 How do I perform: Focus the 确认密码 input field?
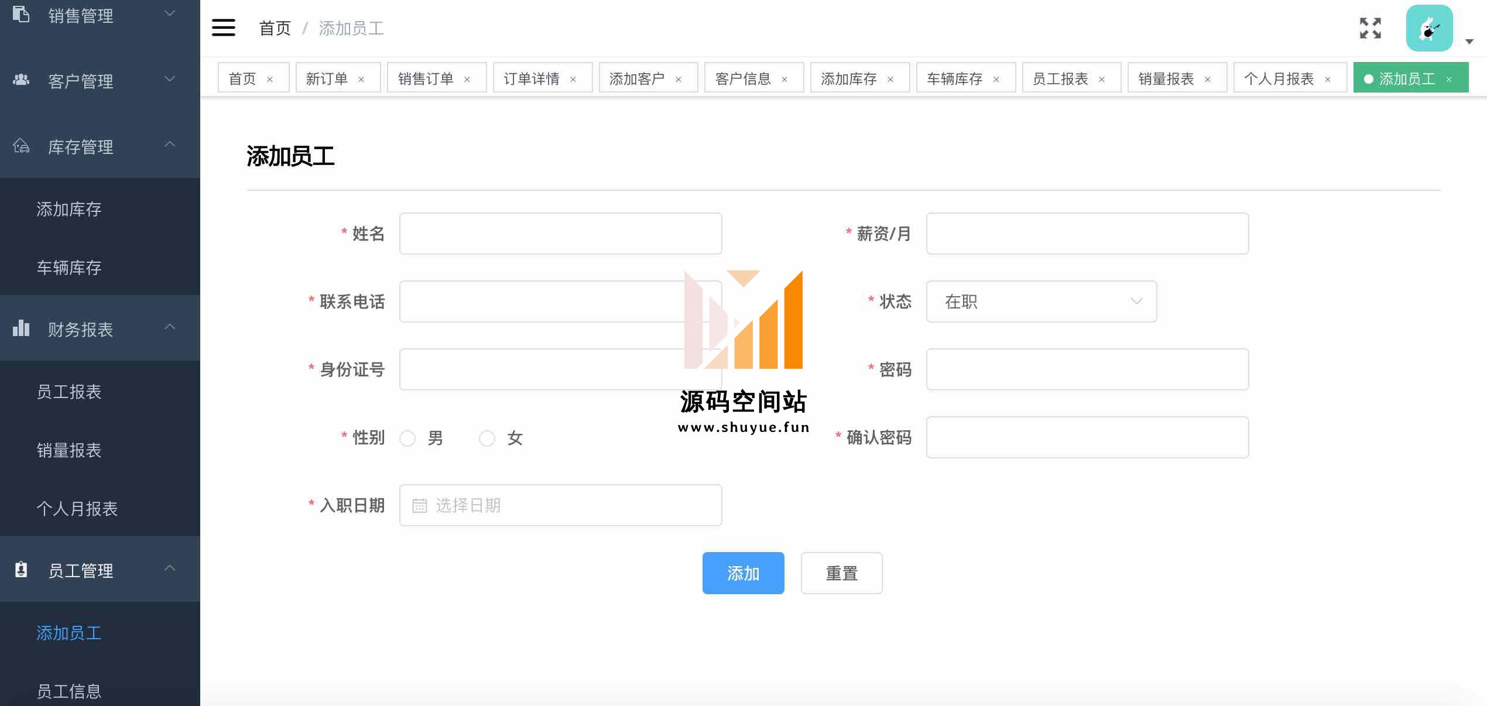click(1087, 437)
